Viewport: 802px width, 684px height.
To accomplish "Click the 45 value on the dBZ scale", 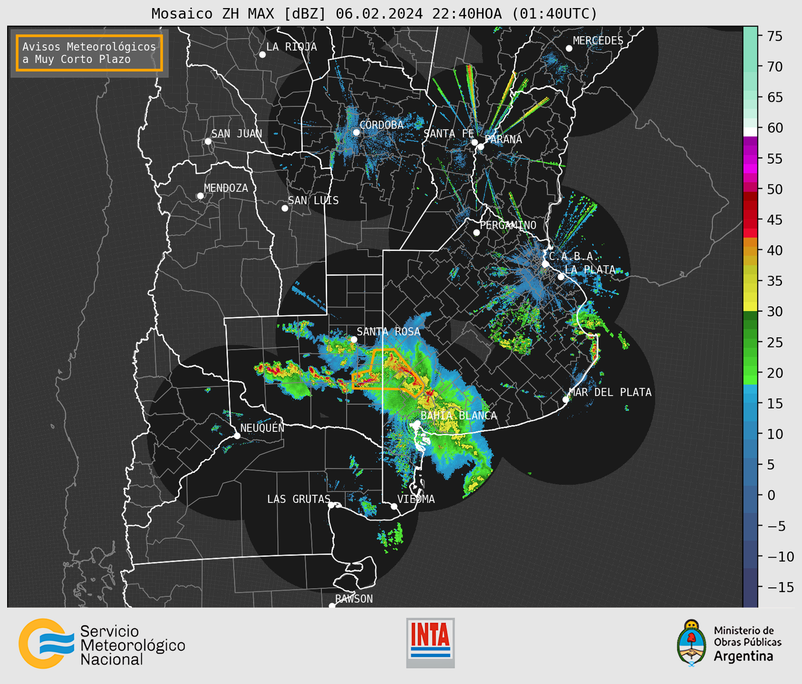I will click(774, 220).
